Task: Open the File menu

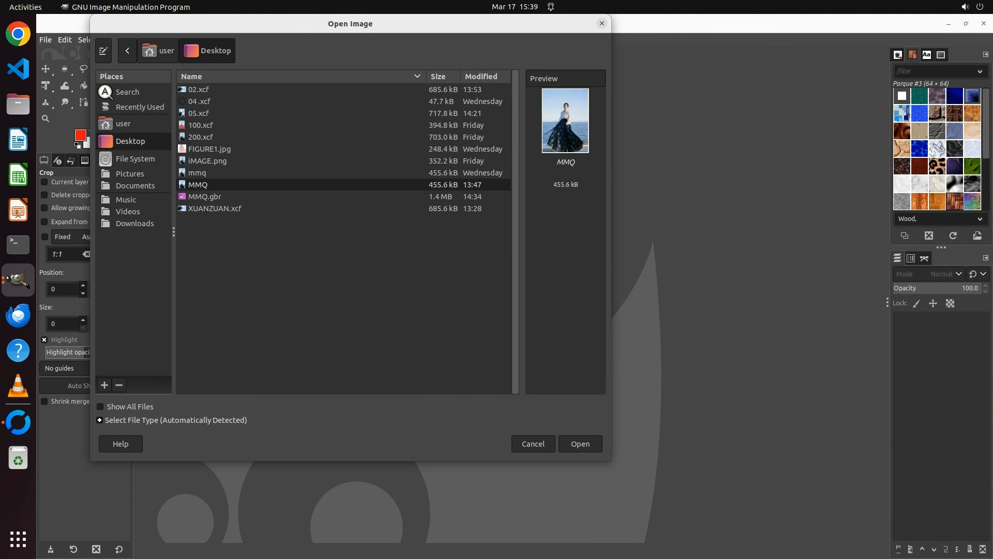Action: 46,40
